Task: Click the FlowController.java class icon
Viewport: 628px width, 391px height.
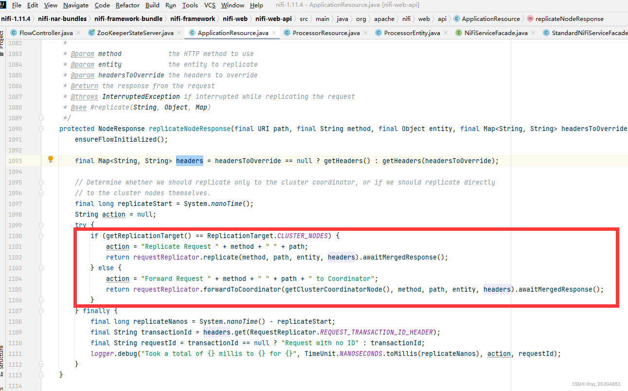Action: pos(14,33)
